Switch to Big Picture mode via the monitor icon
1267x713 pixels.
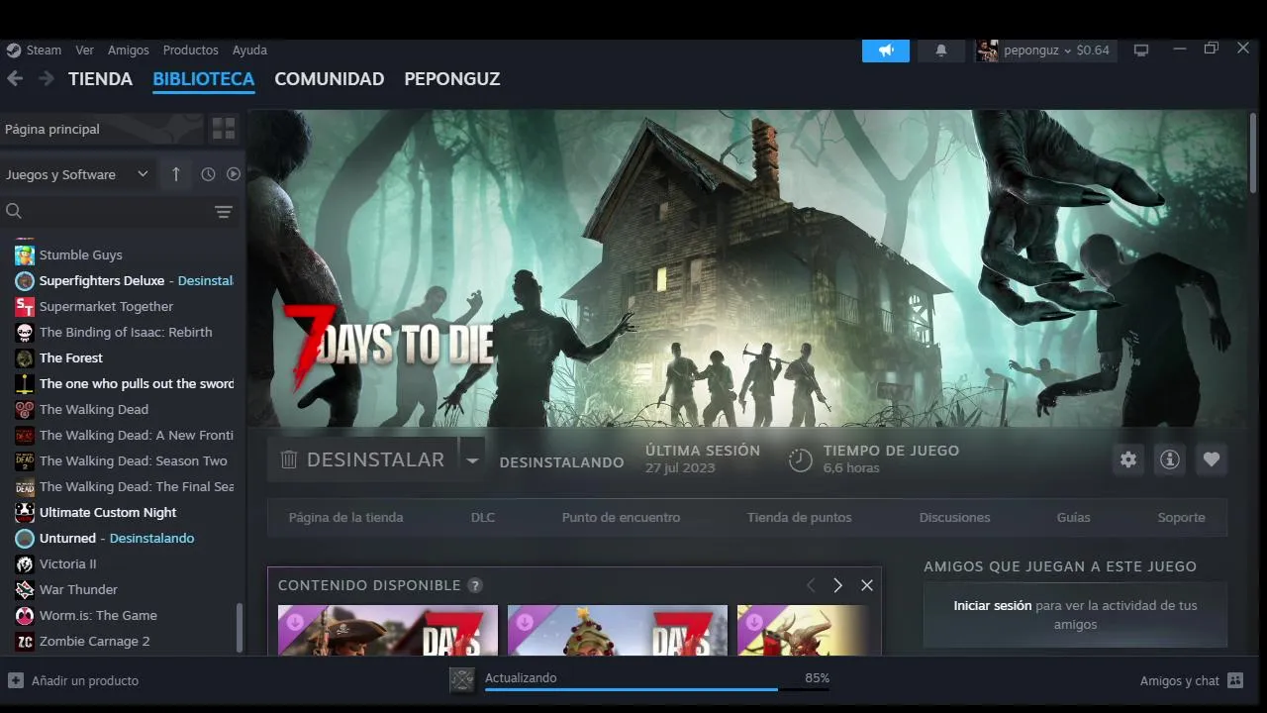click(x=1141, y=50)
